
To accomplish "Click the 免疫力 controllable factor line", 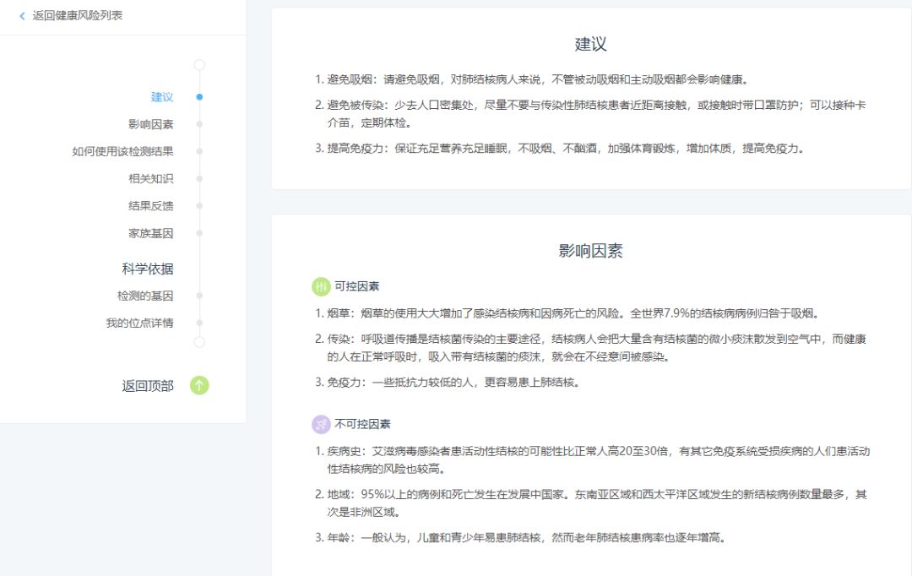I will 447,383.
